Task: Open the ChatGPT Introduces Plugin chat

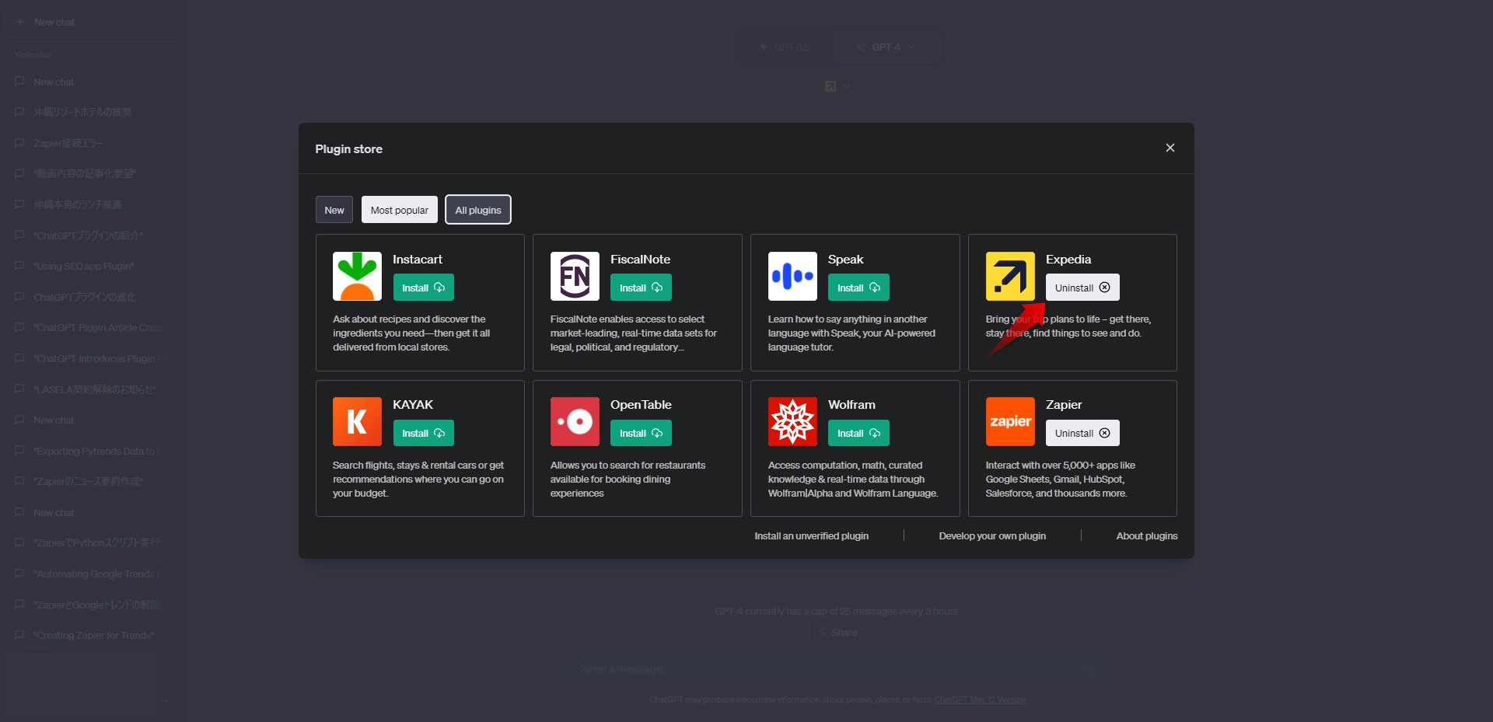Action: tap(91, 358)
